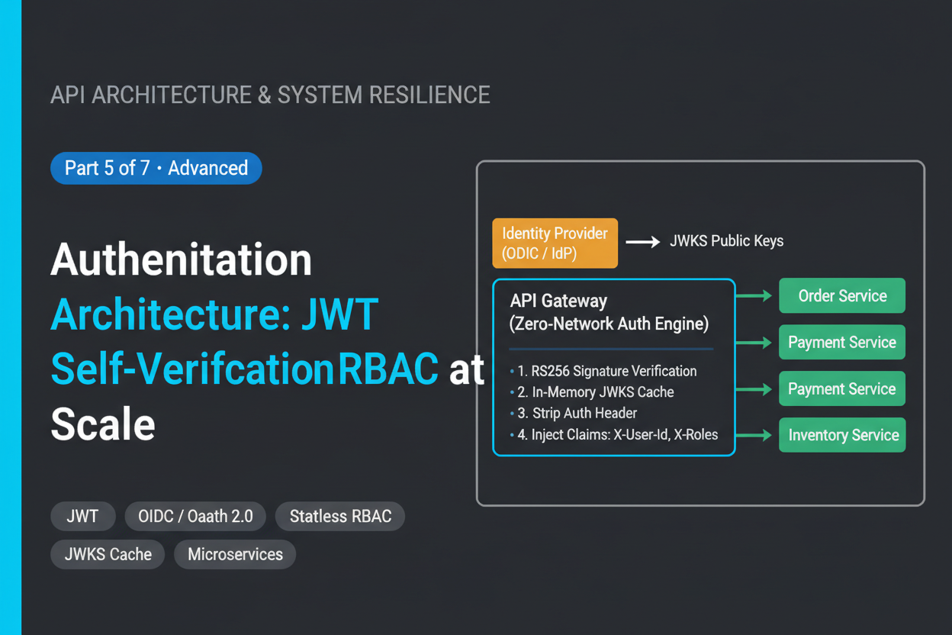Choose the "Statless RBAC" tag pill
This screenshot has width=952, height=635.
pyautogui.click(x=340, y=516)
